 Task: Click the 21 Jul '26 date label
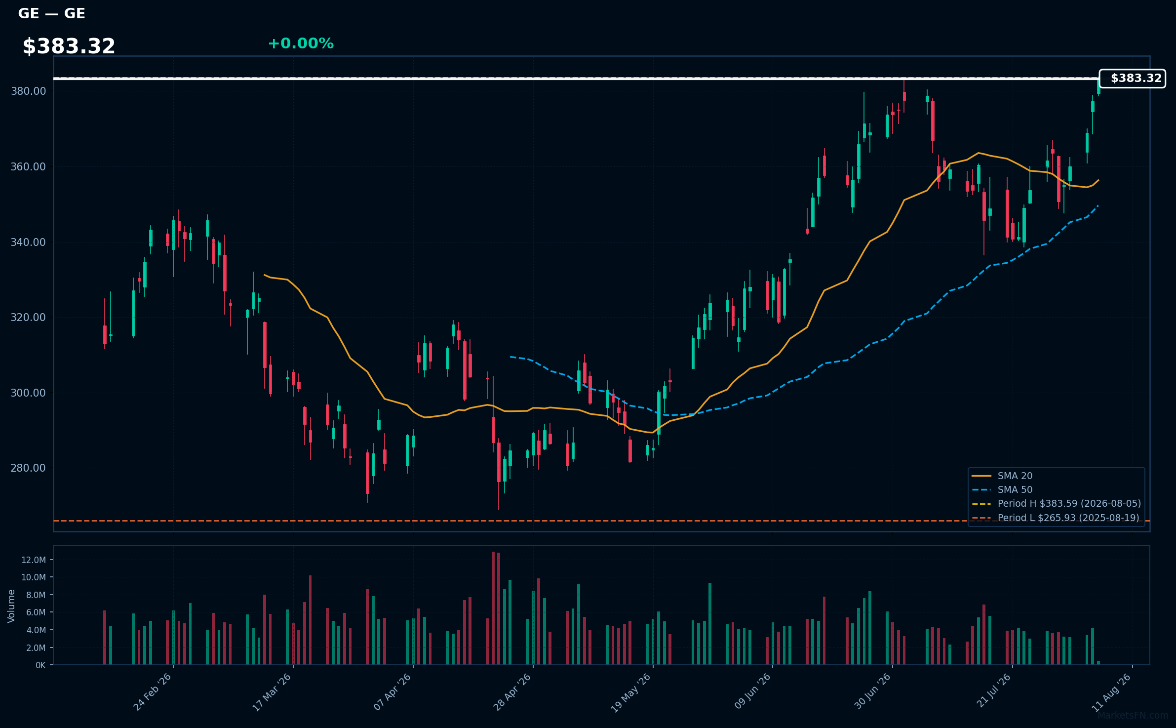tap(993, 690)
